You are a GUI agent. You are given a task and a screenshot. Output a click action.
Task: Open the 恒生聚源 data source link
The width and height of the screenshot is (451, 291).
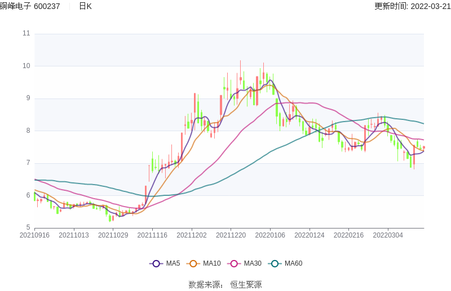tap(246, 285)
